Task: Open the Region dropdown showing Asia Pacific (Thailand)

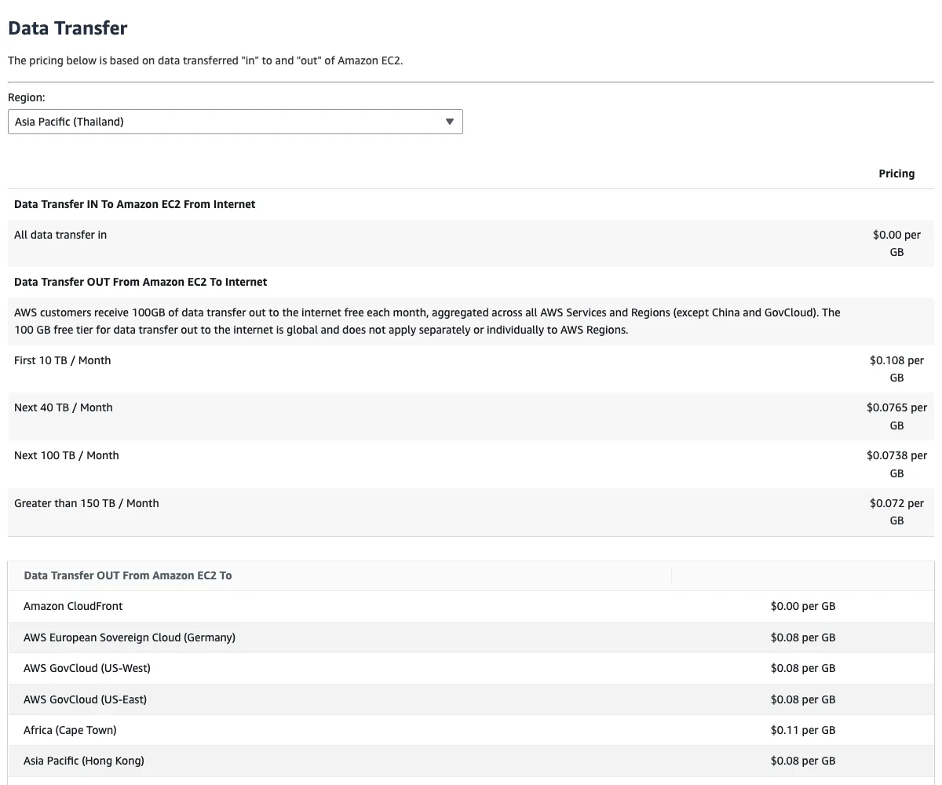Action: (x=235, y=122)
